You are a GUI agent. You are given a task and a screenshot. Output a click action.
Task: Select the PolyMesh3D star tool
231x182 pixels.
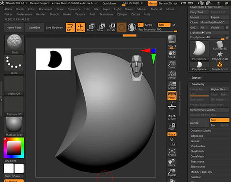[220, 56]
